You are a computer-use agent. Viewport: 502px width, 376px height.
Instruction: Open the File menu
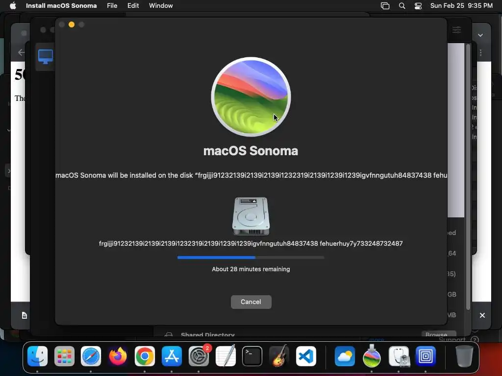pos(112,5)
